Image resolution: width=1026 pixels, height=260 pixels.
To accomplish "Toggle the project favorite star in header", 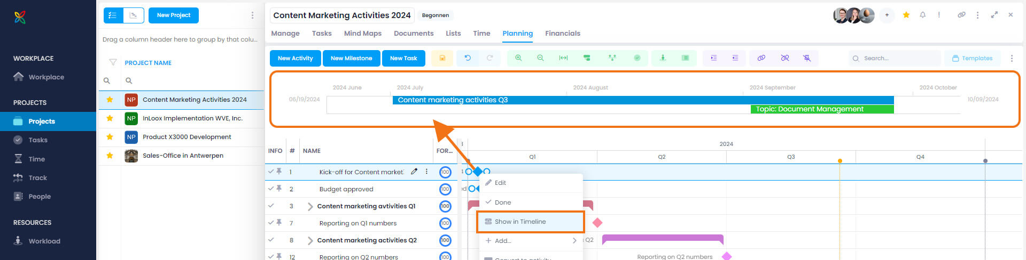I will tap(906, 15).
